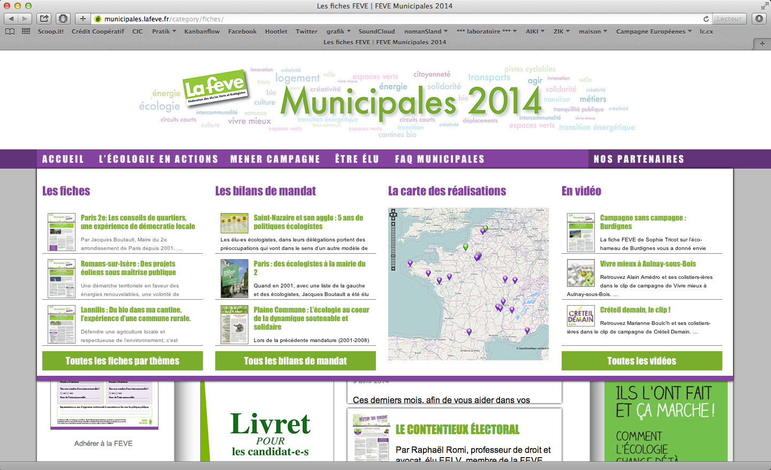Click Tous les bilans de mandat button
Screen dimensions: 771x470
pos(296,361)
